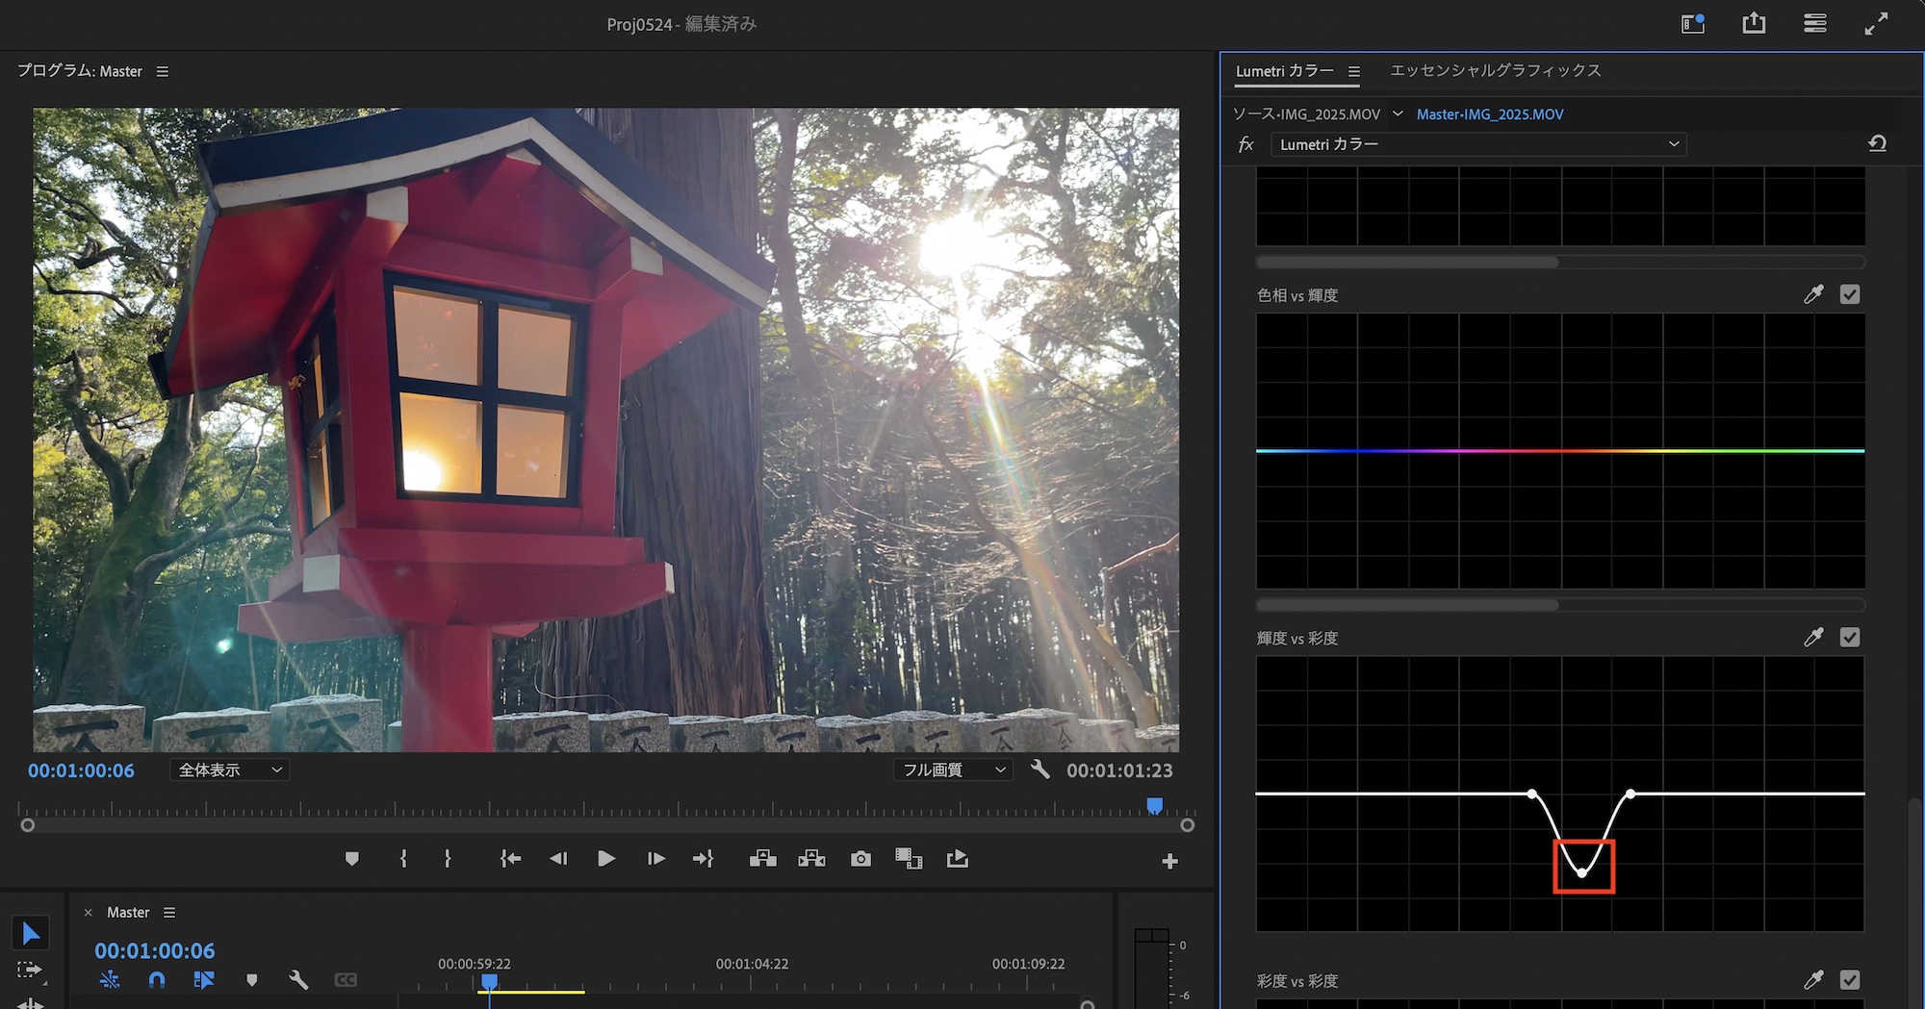Disable the 色相 vs 輝度 curve checkbox
The height and width of the screenshot is (1009, 1925).
pos(1850,295)
